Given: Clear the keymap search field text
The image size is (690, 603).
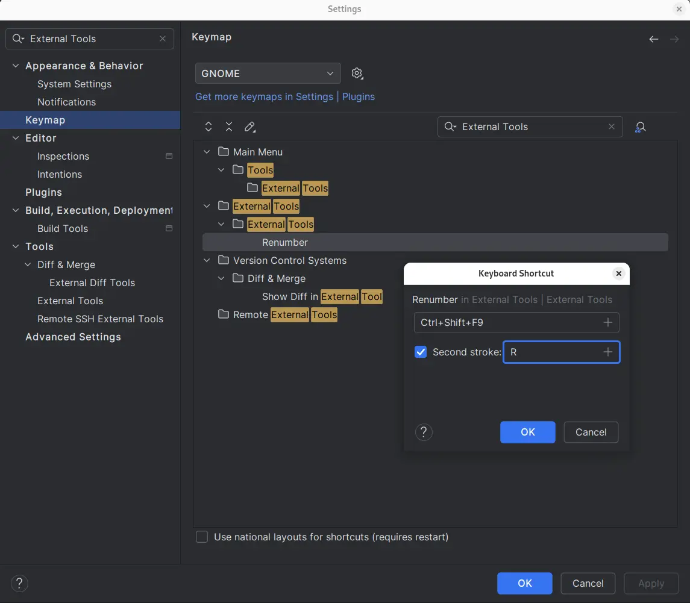Looking at the screenshot, I should point(612,127).
